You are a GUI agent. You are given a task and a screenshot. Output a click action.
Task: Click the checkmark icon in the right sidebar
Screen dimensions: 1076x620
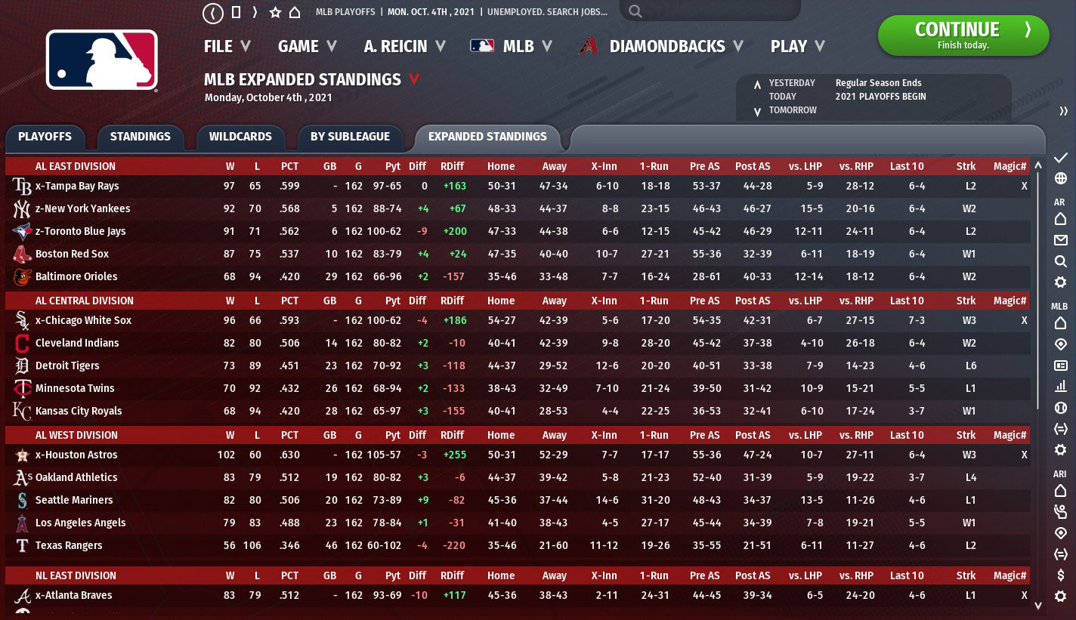1060,157
